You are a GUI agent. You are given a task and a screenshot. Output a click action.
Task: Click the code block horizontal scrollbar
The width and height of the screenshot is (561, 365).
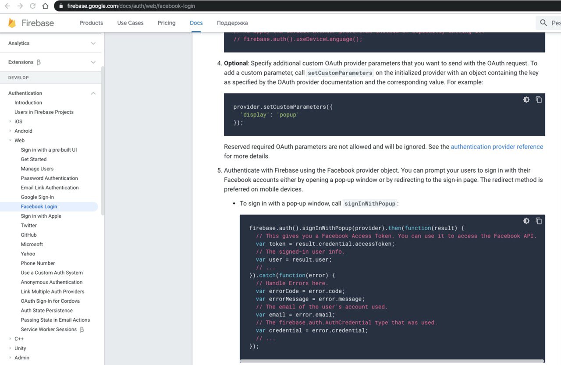(392, 361)
